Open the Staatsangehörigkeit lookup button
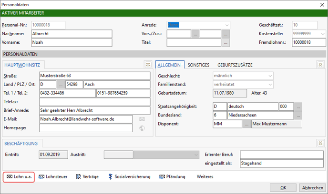328x194 pixels. pos(298,107)
